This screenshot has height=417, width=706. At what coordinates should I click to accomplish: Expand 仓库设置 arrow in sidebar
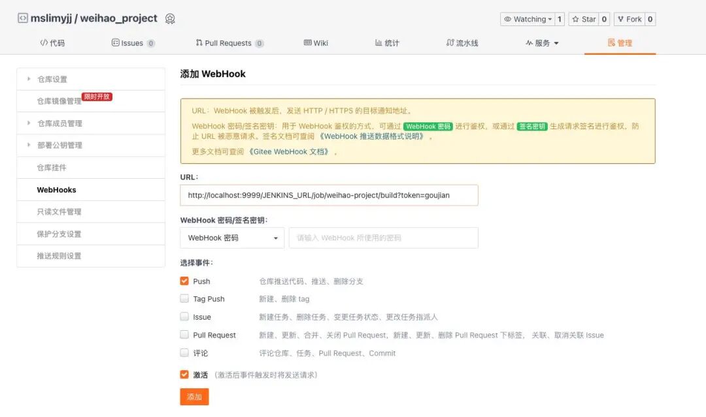tap(29, 79)
